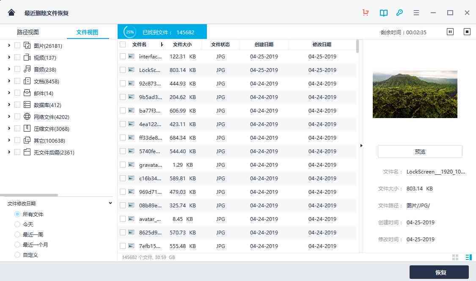Check the 图片(26181) checkbox

17,46
